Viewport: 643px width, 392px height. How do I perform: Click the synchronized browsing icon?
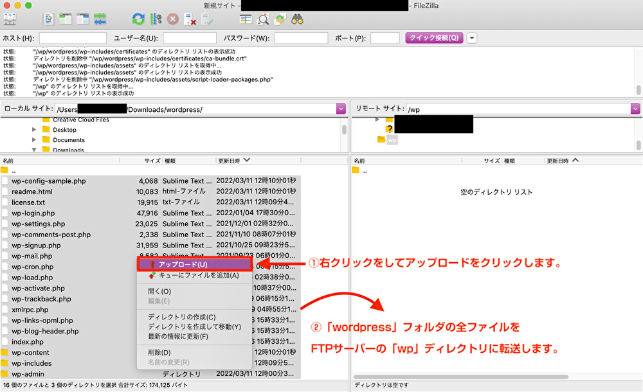coord(280,19)
